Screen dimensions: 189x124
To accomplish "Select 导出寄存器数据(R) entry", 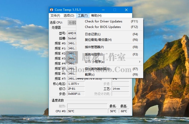I will pyautogui.click(x=110, y=69).
